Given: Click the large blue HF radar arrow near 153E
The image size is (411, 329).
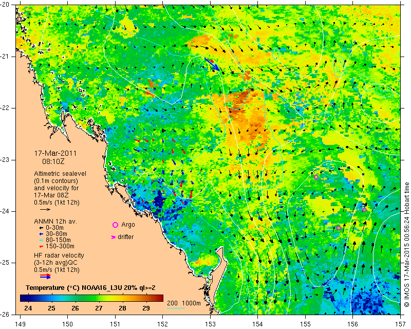Looking at the screenshot, I should pos(212,64).
